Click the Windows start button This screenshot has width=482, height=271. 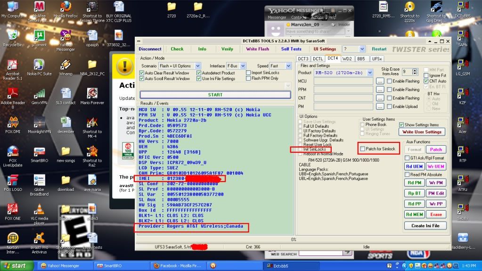point(16,266)
